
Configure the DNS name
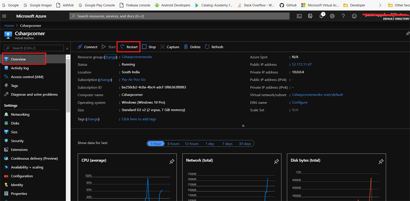tap(299, 103)
